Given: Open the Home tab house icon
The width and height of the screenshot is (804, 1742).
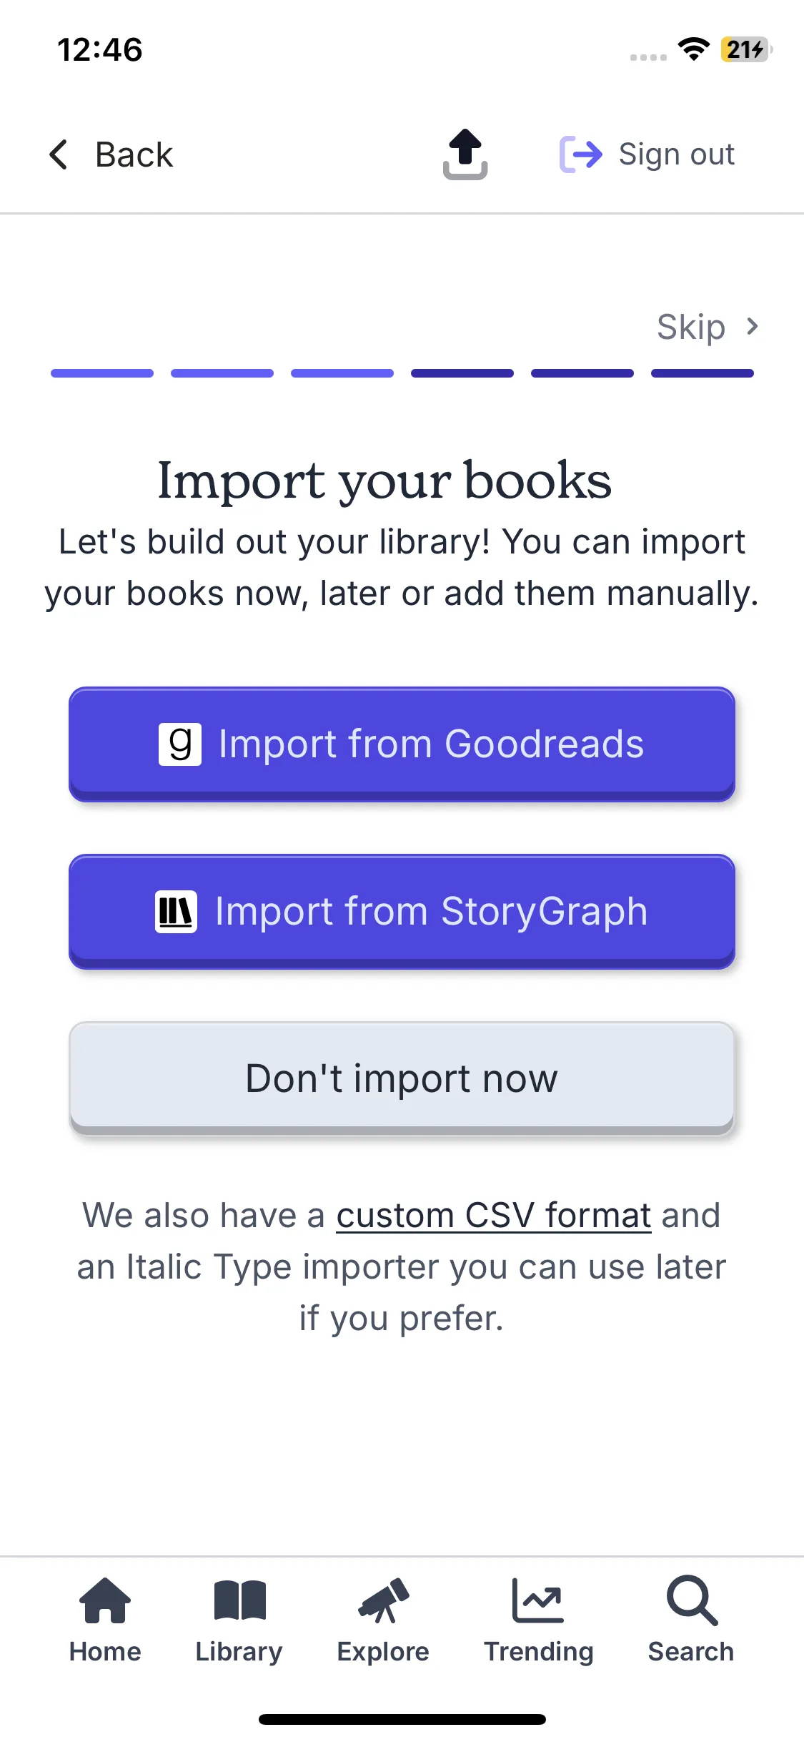Looking at the screenshot, I should pos(105,1601).
